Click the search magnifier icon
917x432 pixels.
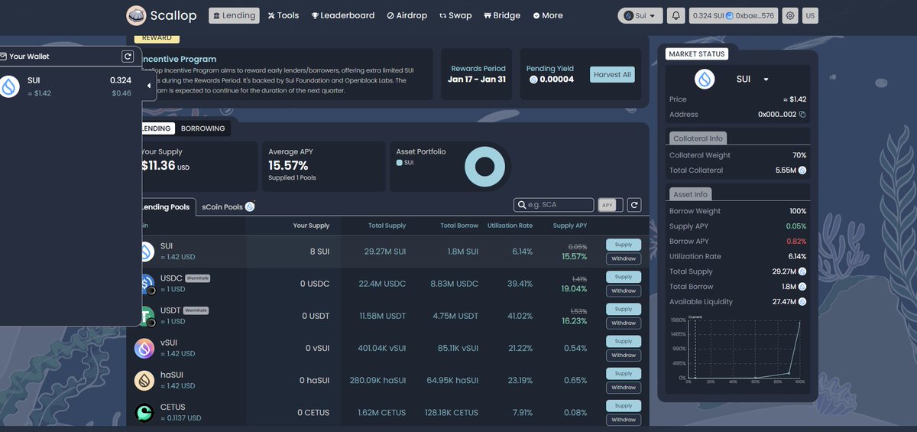click(521, 205)
